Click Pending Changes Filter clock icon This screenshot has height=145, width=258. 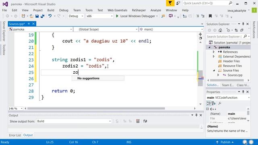[228, 30]
